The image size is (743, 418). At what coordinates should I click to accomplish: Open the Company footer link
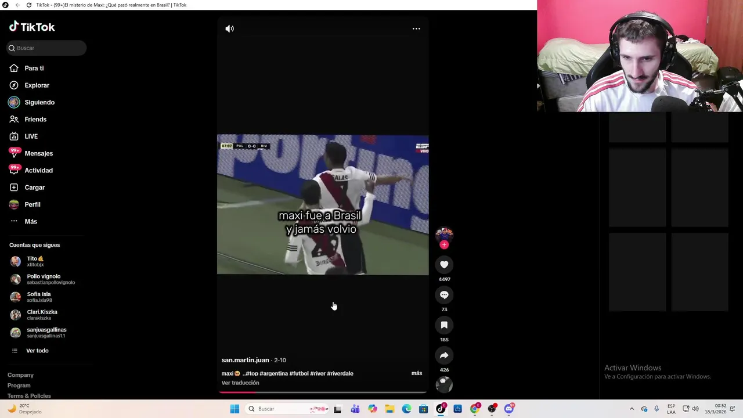[20, 375]
